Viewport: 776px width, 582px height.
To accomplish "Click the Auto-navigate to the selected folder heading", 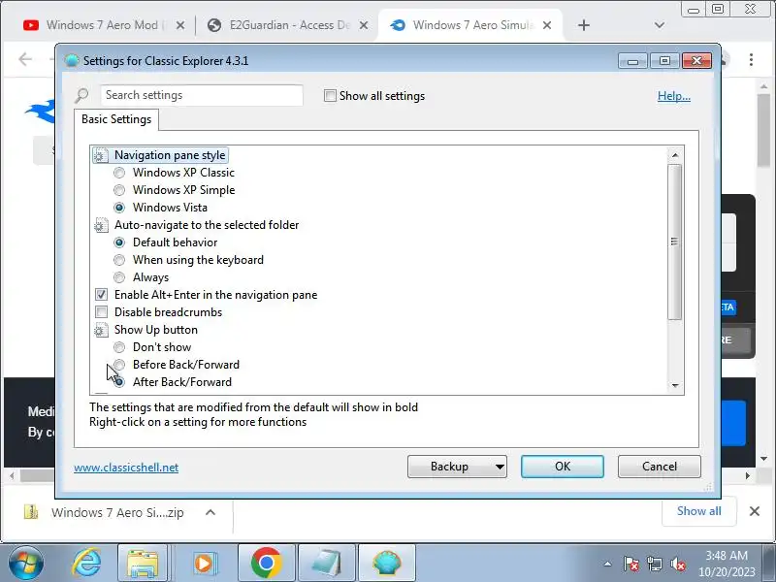I will pyautogui.click(x=207, y=225).
